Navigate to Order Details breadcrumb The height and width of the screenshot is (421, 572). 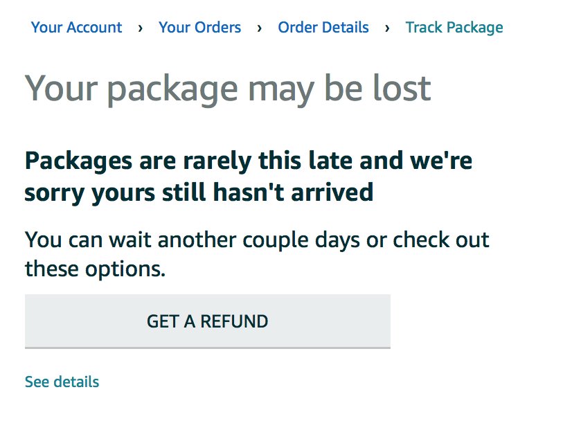click(323, 28)
